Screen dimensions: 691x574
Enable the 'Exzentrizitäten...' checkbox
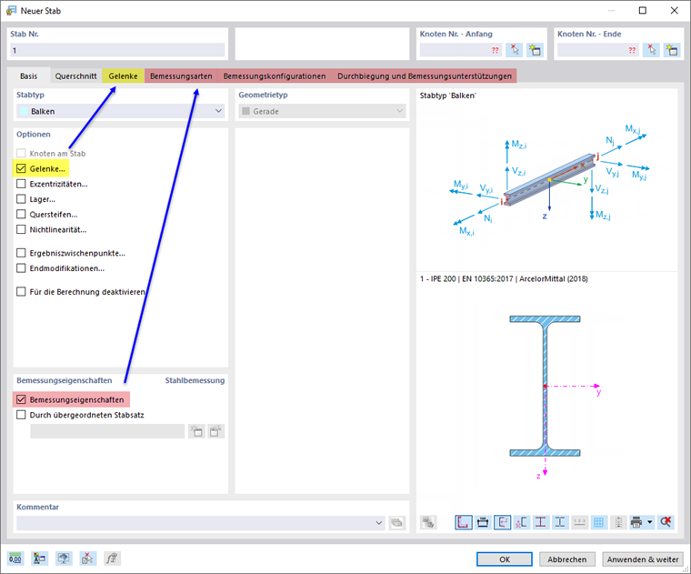(21, 184)
